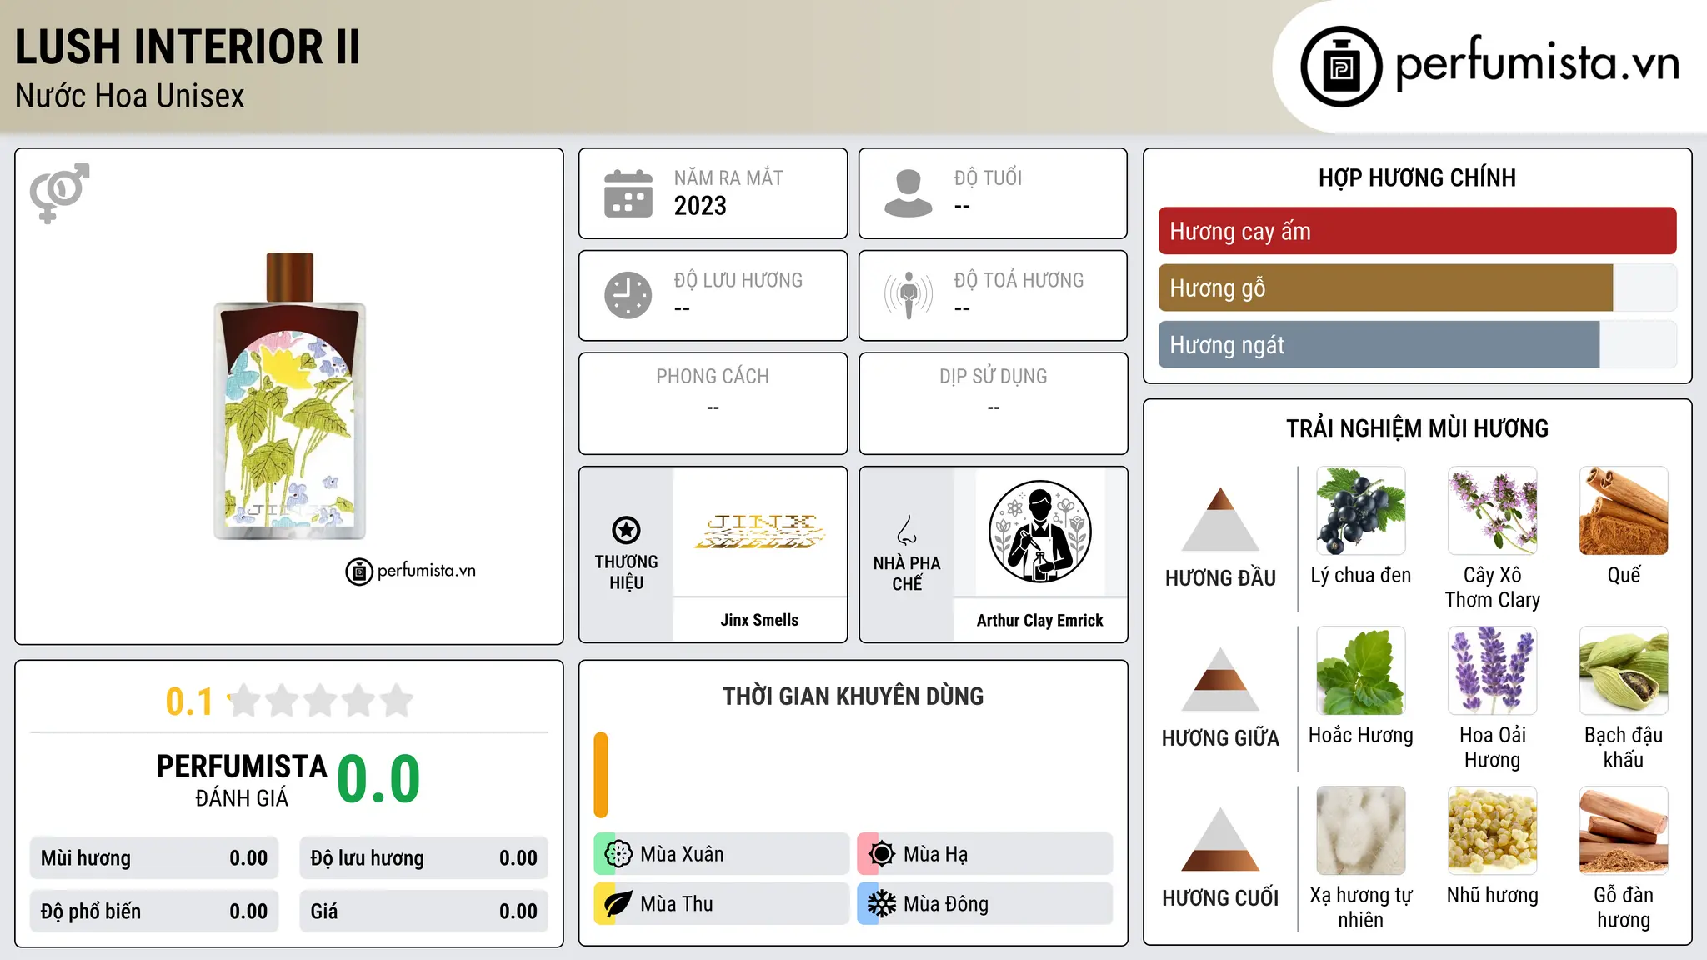Open the Hoa Oải Hương lavender image
This screenshot has height=960, width=1707.
pos(1493,671)
